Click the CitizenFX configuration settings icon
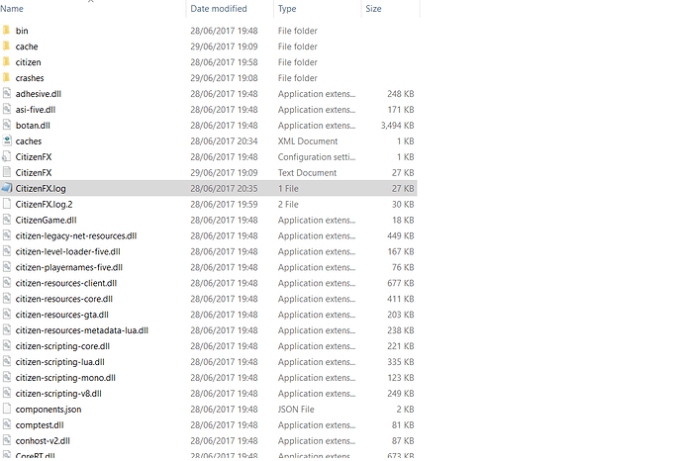The width and height of the screenshot is (683, 461). pyautogui.click(x=7, y=156)
